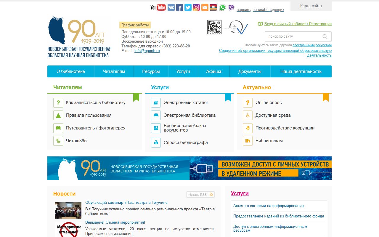Click the question mark icon beside 'Как записаться в библиотеку'
The image size is (379, 237).
coord(58,103)
